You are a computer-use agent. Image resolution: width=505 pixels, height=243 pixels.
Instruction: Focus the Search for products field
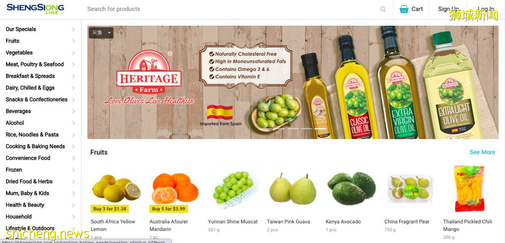pyautogui.click(x=232, y=9)
